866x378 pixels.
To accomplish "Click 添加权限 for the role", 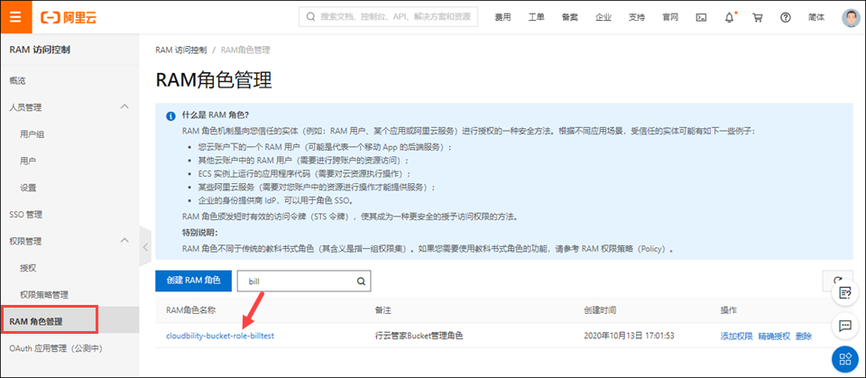I will pos(735,336).
